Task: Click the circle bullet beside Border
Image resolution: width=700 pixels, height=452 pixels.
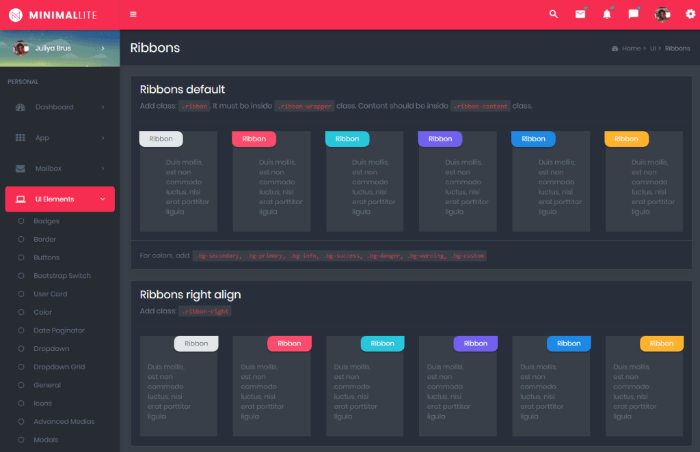Action: 21,240
